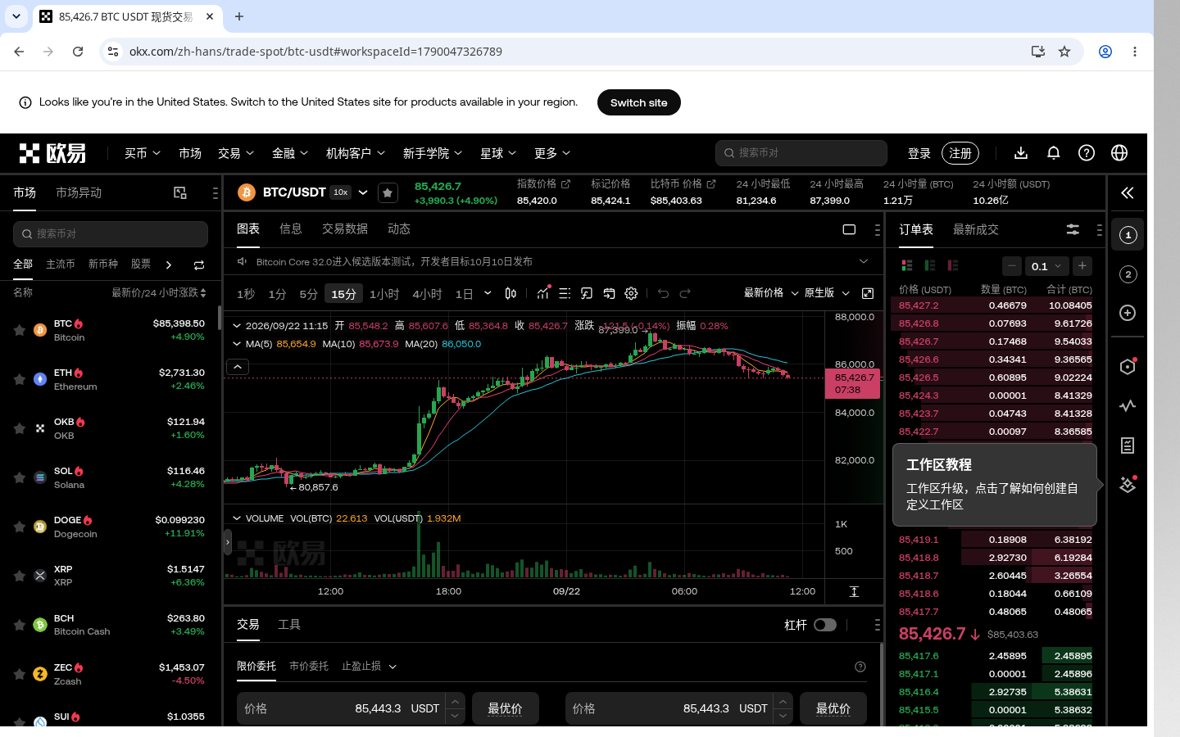This screenshot has height=737, width=1180.
Task: Expand BTC/USDT pair selector dropdown
Action: [363, 192]
